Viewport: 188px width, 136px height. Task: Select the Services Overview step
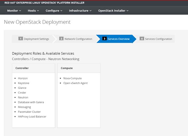point(116,39)
